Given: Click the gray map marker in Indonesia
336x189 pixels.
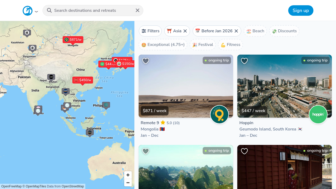Looking at the screenshot, I should click(x=90, y=133).
